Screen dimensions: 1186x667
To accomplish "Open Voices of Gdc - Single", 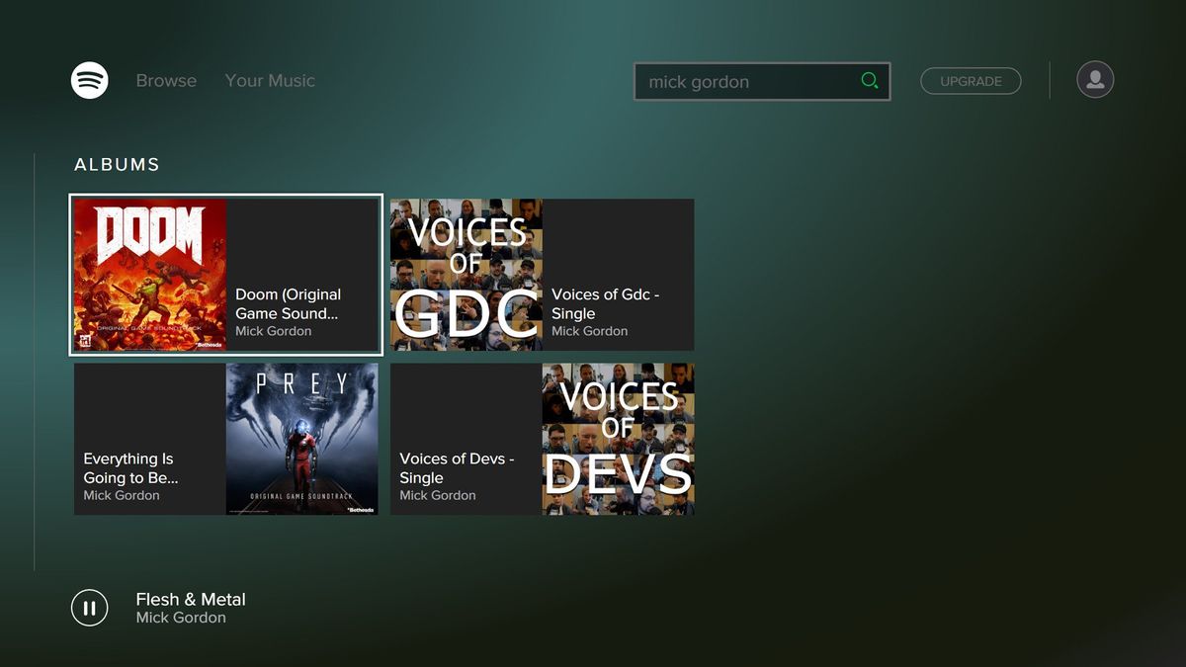I will (590, 303).
